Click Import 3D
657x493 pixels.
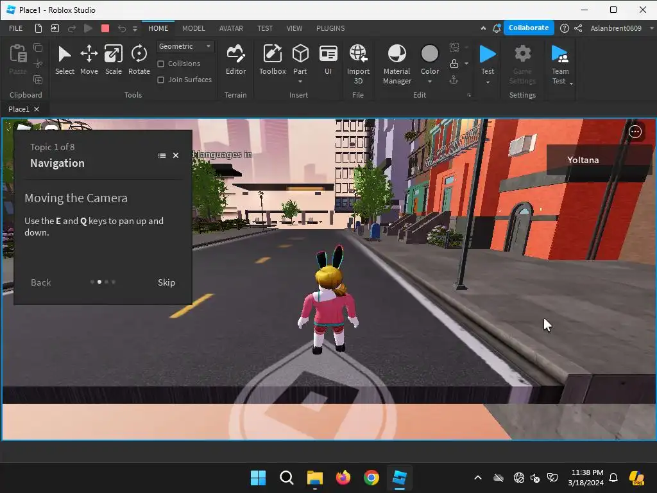pos(358,64)
